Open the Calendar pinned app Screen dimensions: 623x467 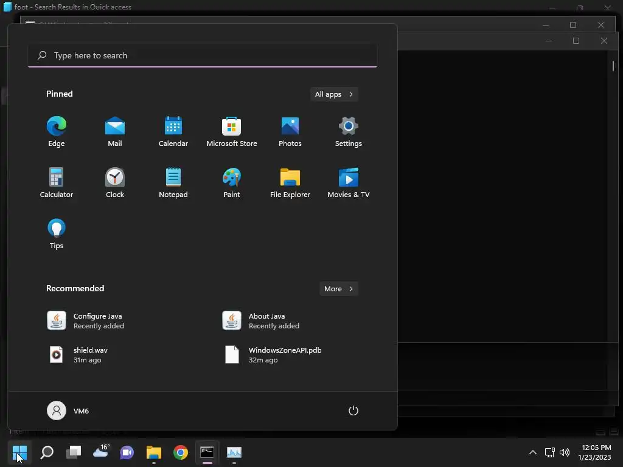(x=173, y=132)
